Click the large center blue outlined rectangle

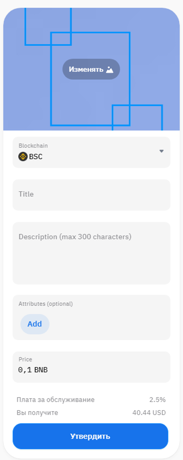(x=90, y=79)
